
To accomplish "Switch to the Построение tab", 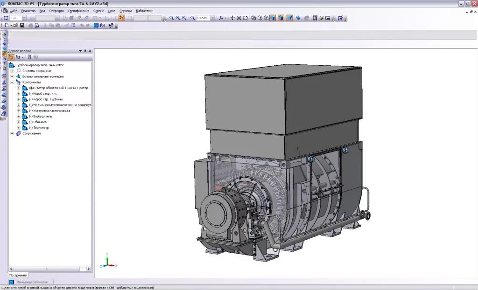I will tap(18, 275).
